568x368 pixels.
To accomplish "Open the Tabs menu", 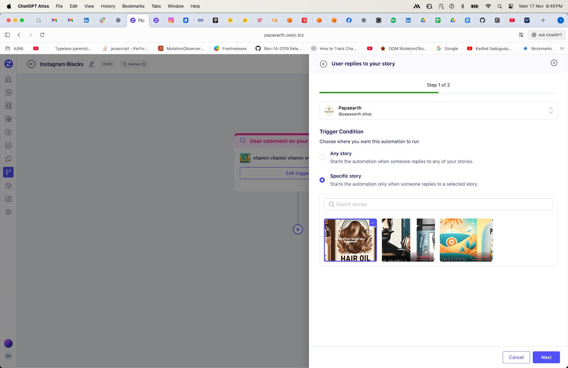I will (x=156, y=6).
